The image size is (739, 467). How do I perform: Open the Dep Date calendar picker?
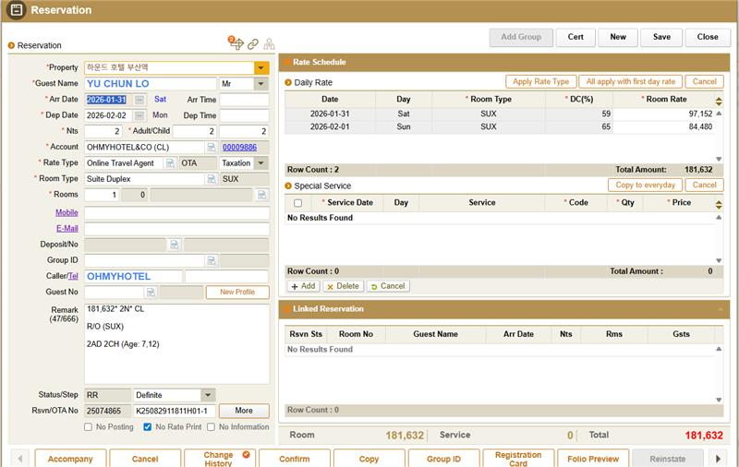click(x=139, y=115)
